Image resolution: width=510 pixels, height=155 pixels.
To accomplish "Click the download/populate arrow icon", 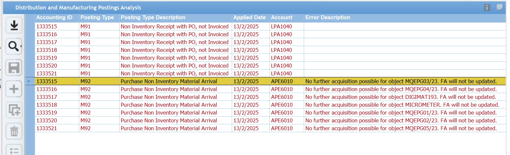I will (14, 25).
